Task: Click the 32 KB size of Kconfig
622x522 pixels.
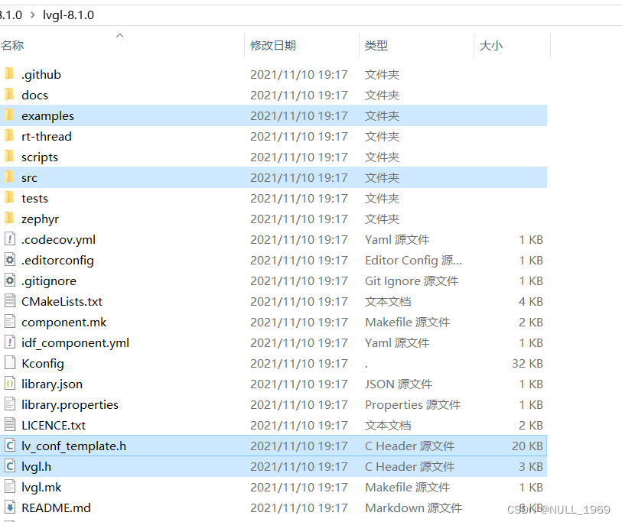Action: coord(527,363)
